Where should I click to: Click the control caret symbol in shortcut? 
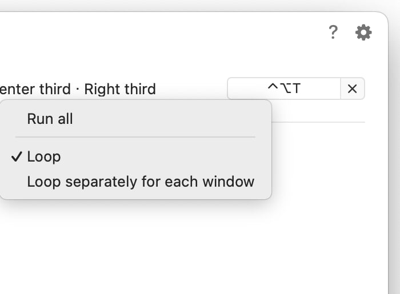coord(273,88)
